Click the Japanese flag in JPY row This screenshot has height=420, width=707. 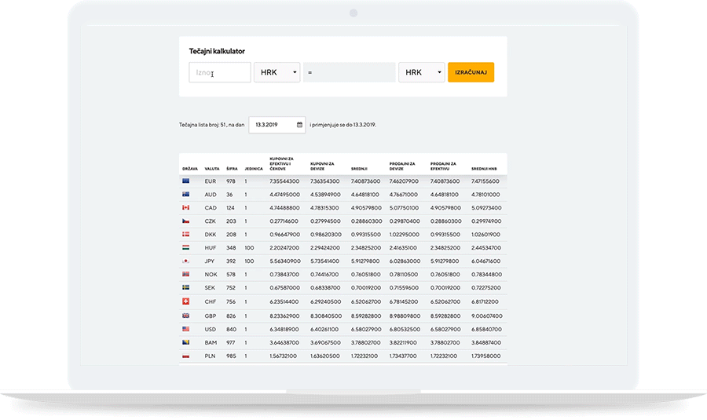(x=185, y=261)
